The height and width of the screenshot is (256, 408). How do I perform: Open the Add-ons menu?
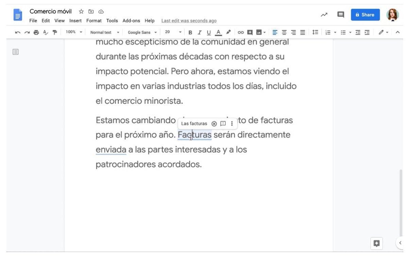click(131, 21)
